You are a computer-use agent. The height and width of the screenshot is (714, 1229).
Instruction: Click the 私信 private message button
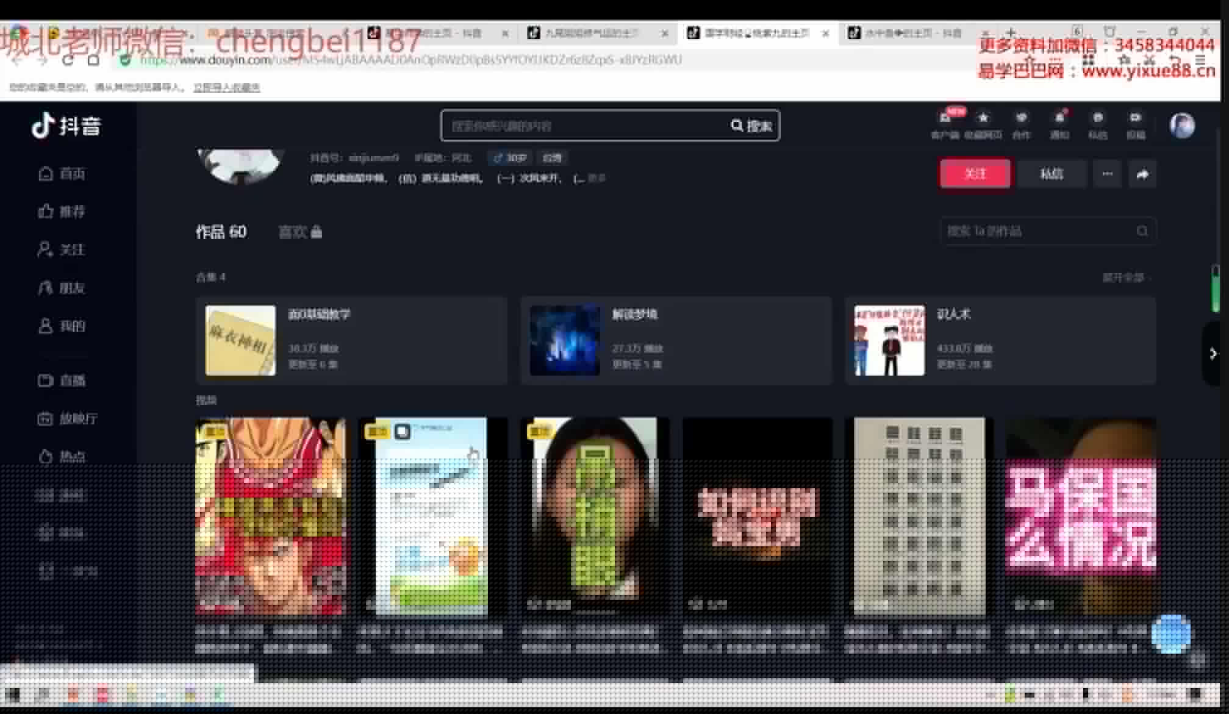coord(1052,174)
